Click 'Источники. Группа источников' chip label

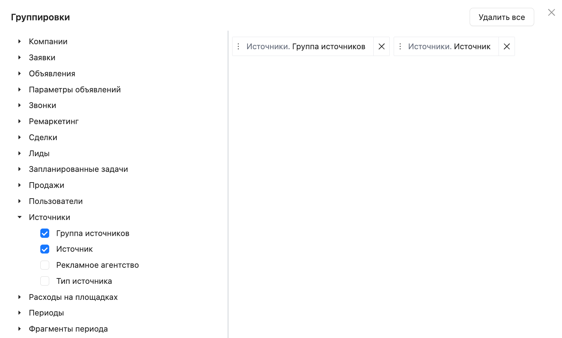(x=306, y=47)
